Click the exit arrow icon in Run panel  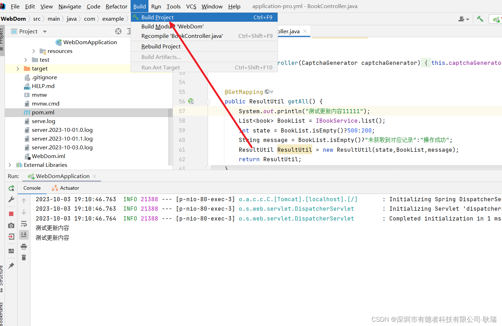[11, 237]
